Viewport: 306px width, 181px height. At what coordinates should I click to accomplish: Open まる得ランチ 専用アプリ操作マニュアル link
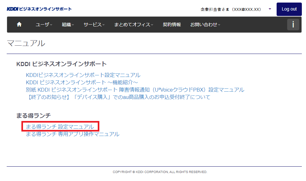(x=73, y=134)
